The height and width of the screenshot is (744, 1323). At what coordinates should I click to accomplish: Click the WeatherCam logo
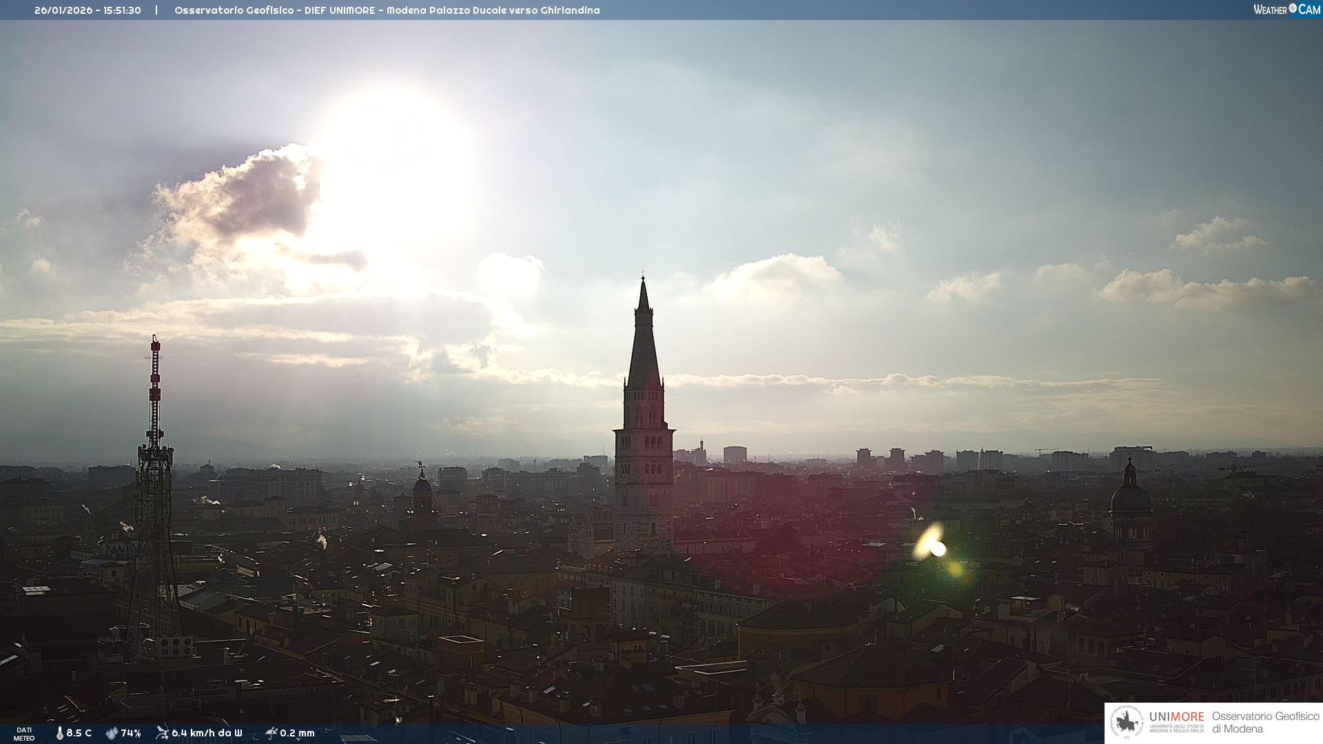click(x=1286, y=10)
